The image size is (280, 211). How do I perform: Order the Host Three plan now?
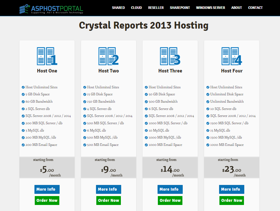pyautogui.click(x=170, y=201)
